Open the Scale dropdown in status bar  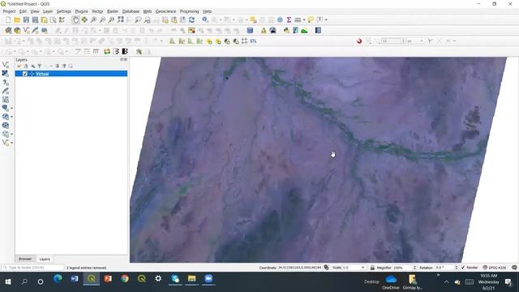pos(362,268)
